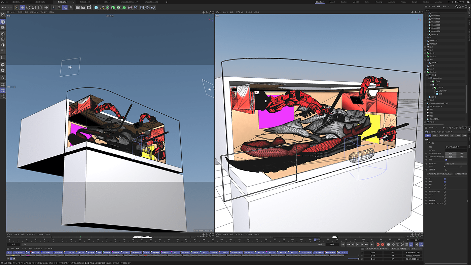Add a Light object from toolbar
The width and height of the screenshot is (471, 265).
(153, 7)
